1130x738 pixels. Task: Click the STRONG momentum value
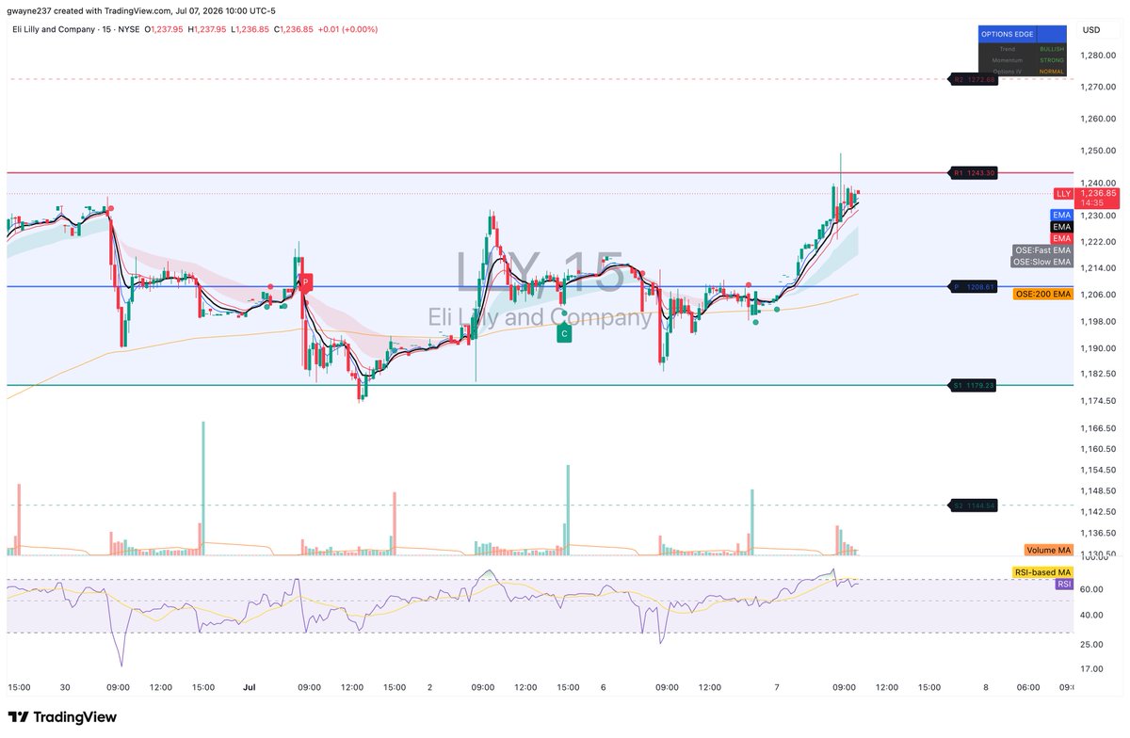(1052, 60)
